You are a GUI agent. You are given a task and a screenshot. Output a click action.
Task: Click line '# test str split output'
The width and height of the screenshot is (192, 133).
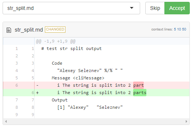pyautogui.click(x=71, y=48)
